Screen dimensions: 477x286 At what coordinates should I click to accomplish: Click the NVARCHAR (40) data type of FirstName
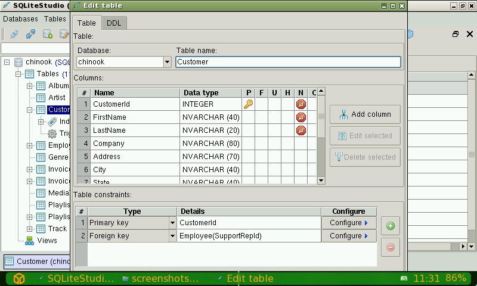(211, 117)
